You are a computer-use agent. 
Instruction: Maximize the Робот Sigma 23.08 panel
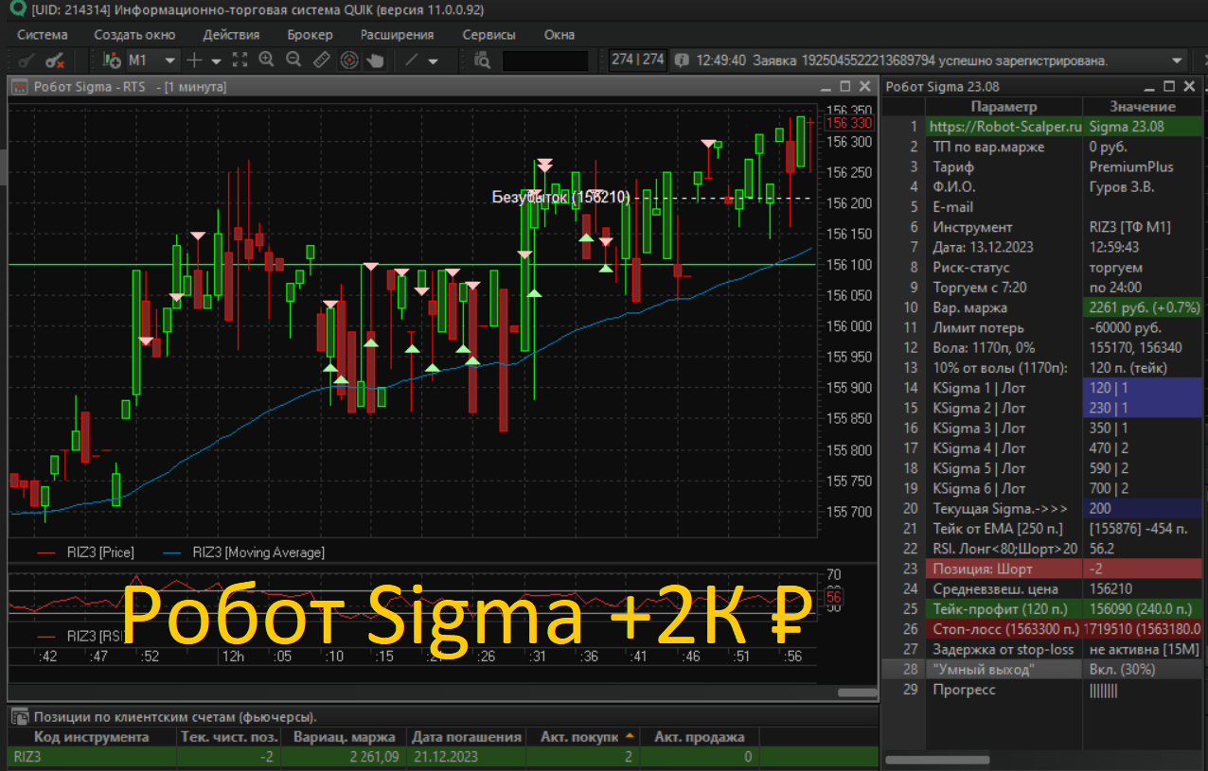click(x=1170, y=86)
